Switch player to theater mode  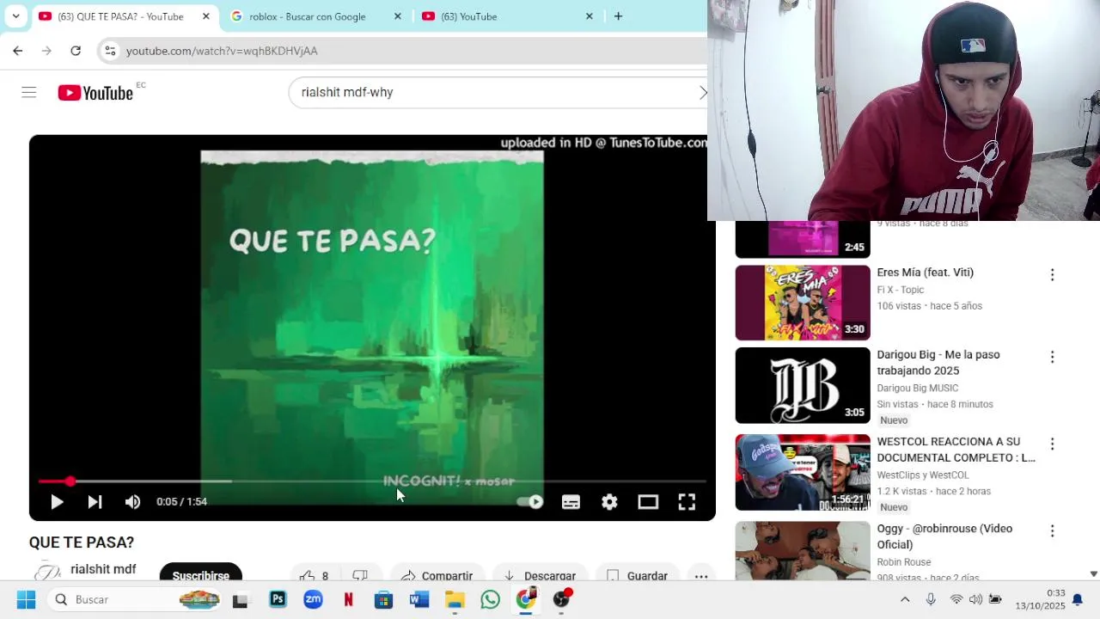click(x=648, y=502)
